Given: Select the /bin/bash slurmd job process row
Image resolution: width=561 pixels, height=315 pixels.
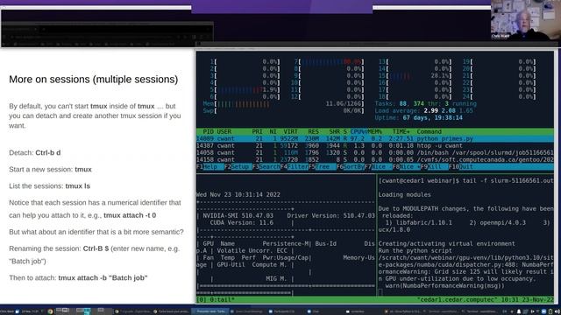Looking at the screenshot, I should click(374, 152).
